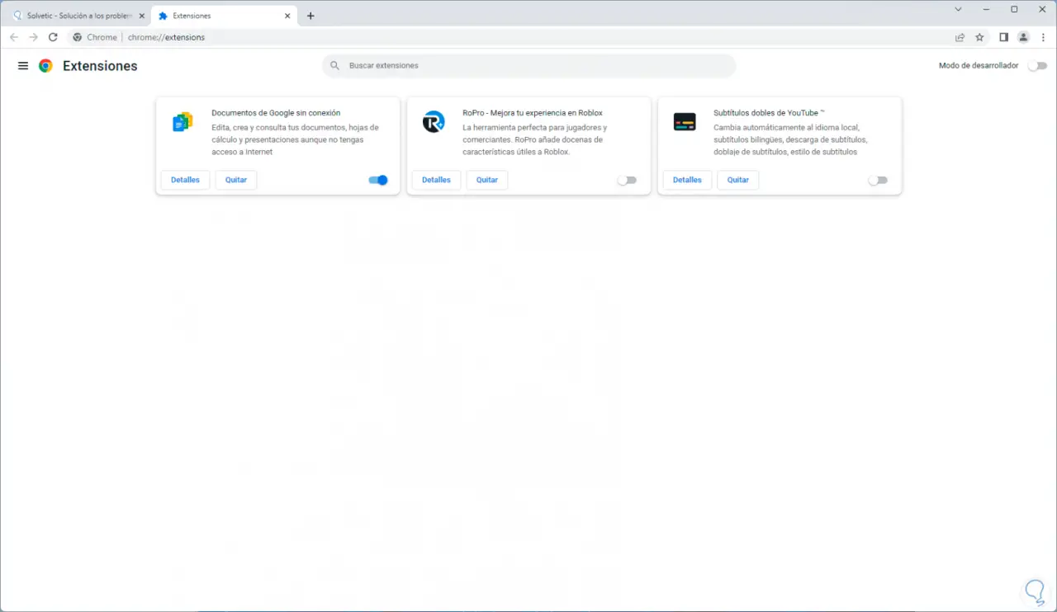The width and height of the screenshot is (1057, 612).
Task: Select the Extensiones tab
Action: click(224, 16)
